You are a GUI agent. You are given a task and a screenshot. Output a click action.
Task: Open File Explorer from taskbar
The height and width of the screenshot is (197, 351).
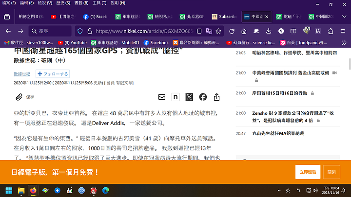pyautogui.click(x=21, y=191)
